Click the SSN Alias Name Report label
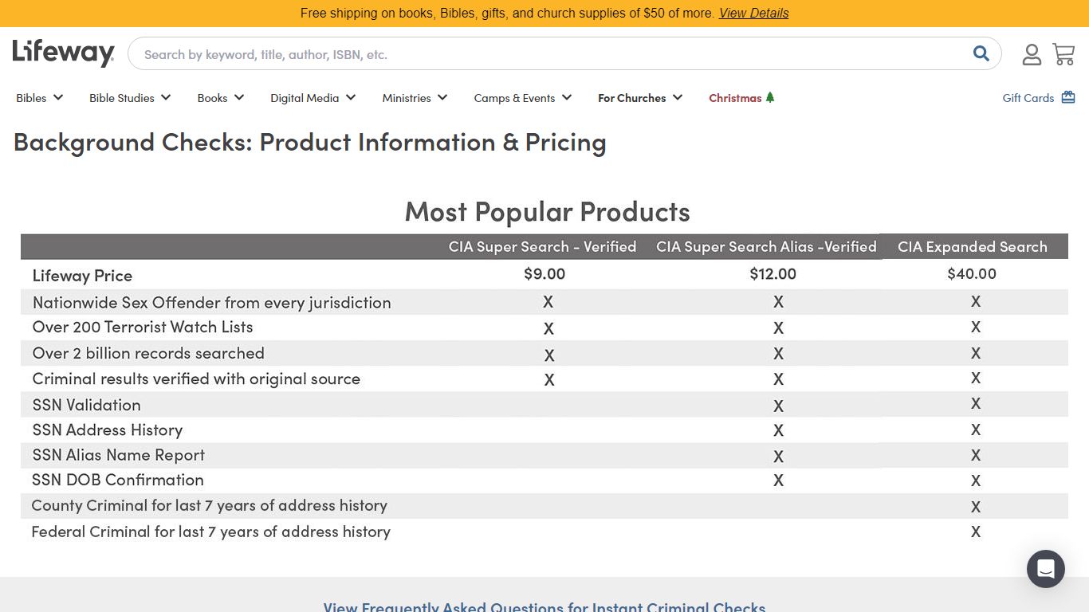 pyautogui.click(x=119, y=455)
